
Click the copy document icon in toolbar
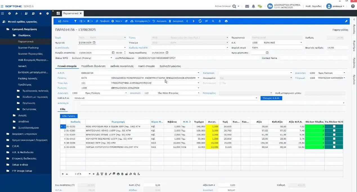(x=126, y=21)
